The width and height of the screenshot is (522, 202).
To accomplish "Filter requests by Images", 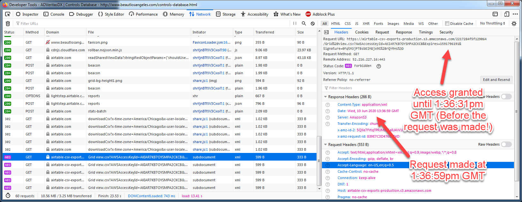I will pos(393,24).
